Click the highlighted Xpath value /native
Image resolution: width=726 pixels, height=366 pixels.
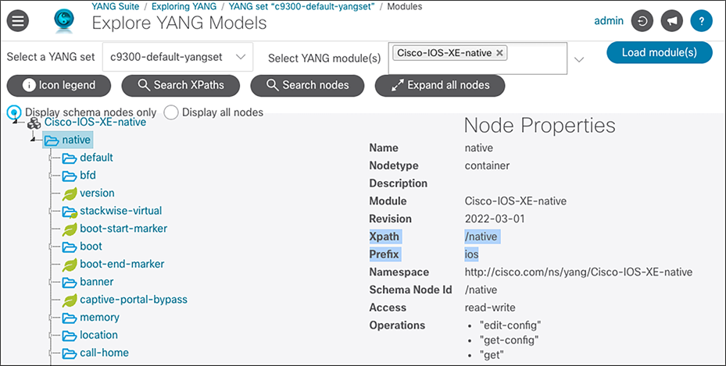pyautogui.click(x=481, y=236)
